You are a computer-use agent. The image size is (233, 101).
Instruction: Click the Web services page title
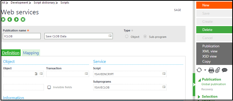pos(20,12)
